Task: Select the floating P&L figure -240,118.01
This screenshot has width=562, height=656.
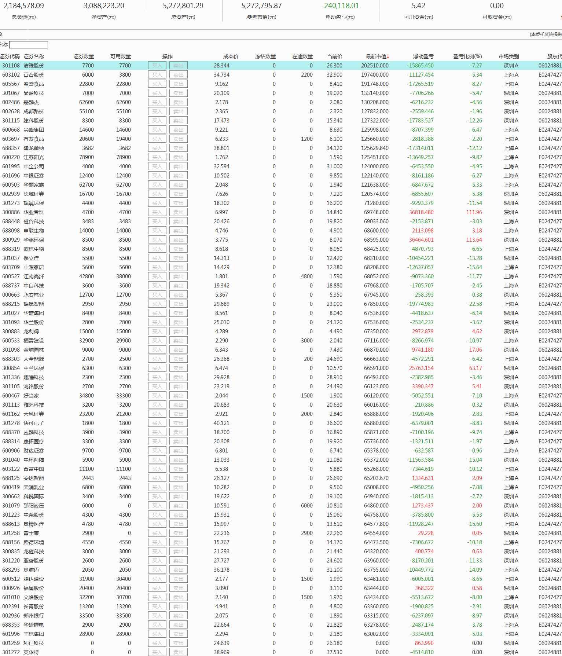Action: pos(340,6)
